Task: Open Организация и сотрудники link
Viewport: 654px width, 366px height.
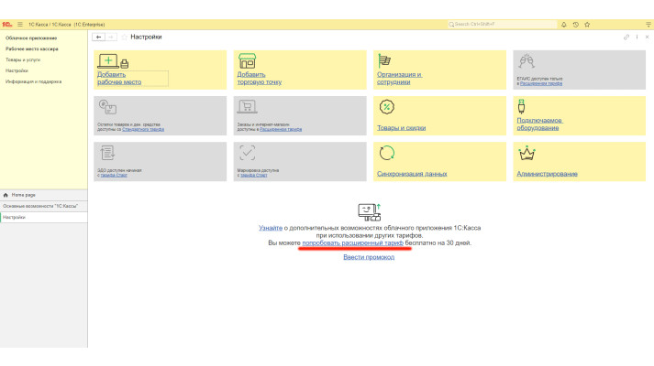Action: tap(399, 78)
